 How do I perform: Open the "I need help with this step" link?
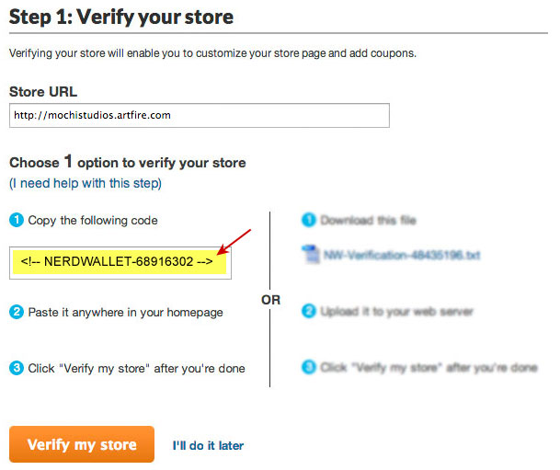86,183
